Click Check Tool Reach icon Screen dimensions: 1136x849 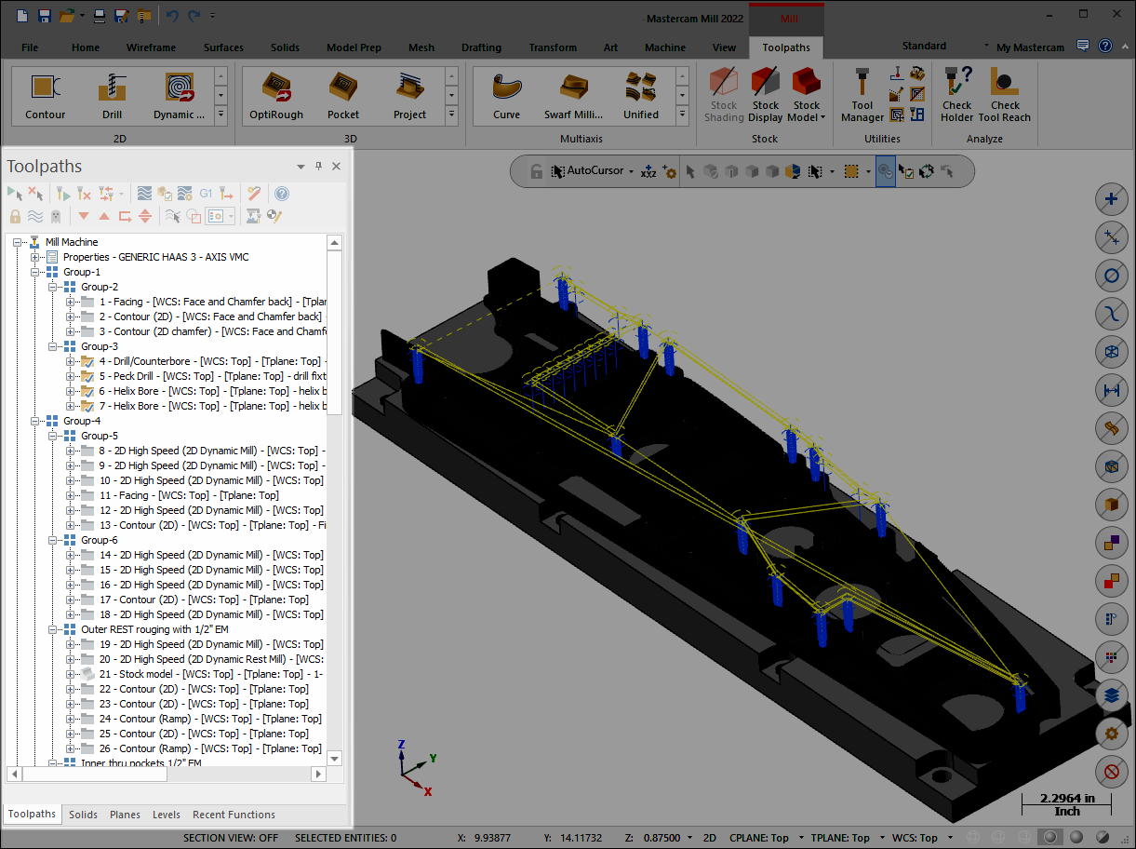click(1005, 96)
